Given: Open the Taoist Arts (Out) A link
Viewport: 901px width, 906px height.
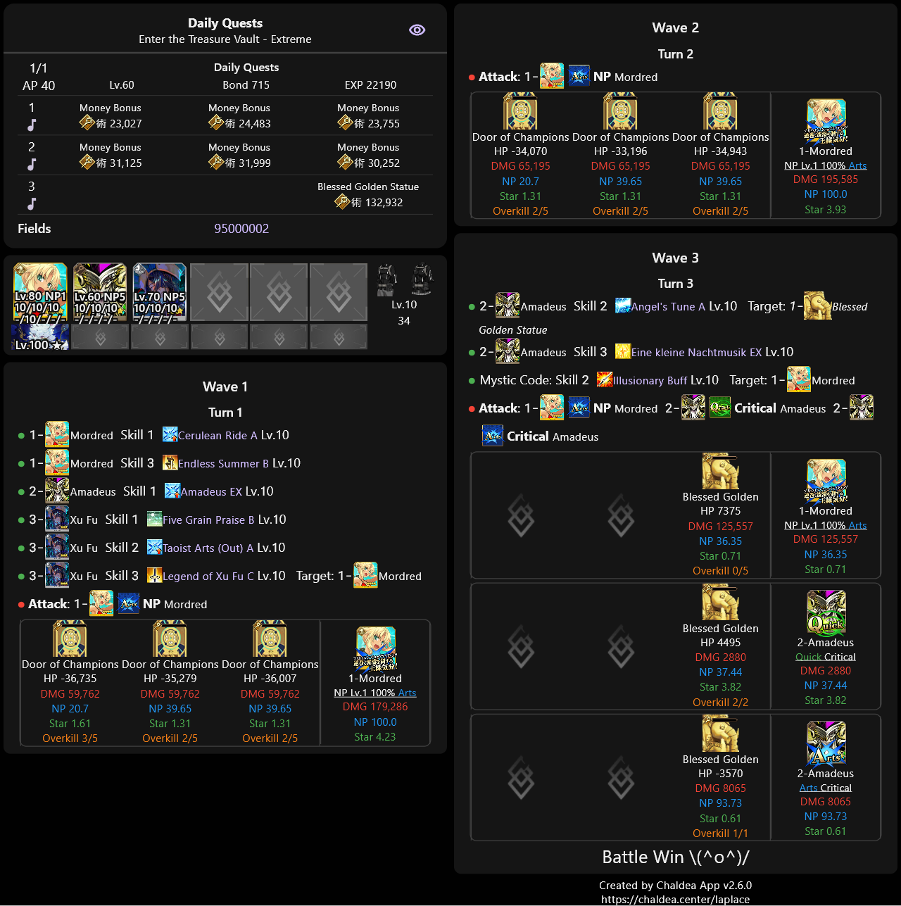Looking at the screenshot, I should click(208, 548).
